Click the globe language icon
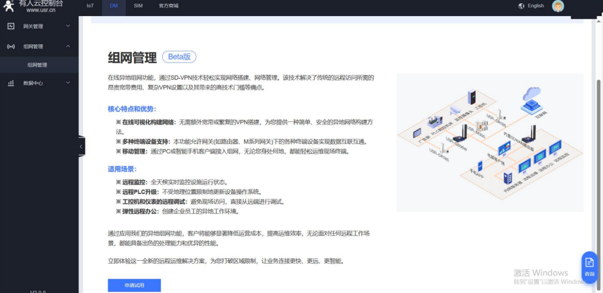The height and width of the screenshot is (293, 603). click(521, 6)
